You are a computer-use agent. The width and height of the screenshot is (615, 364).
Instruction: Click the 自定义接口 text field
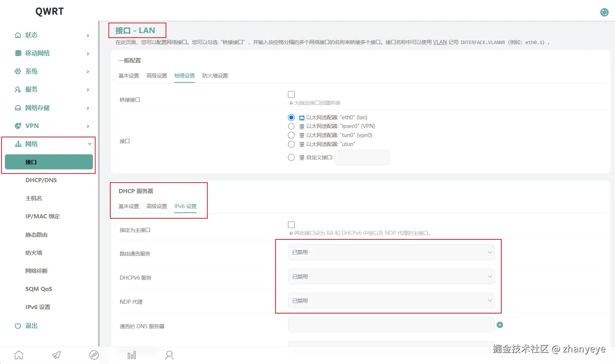click(x=362, y=157)
